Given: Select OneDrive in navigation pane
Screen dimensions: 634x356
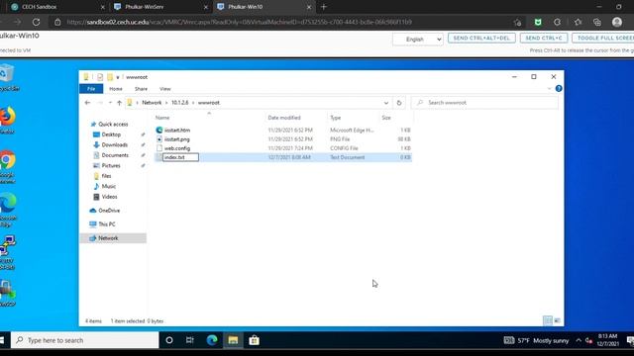Looking at the screenshot, I should tap(109, 211).
